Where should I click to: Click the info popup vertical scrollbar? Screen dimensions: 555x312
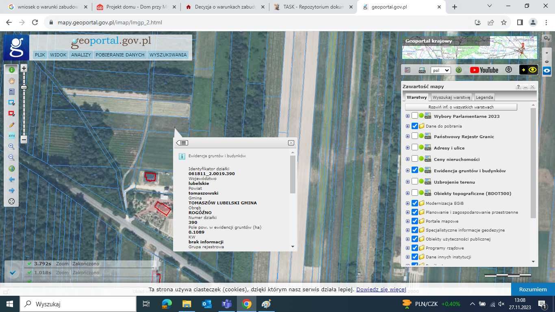point(293,175)
